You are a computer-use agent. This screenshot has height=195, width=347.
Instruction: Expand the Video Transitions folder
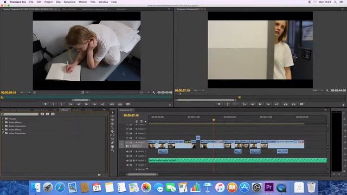pyautogui.click(x=3, y=133)
